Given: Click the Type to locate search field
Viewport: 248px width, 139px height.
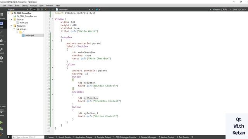Looking at the screenshot, I should [x=28, y=137].
